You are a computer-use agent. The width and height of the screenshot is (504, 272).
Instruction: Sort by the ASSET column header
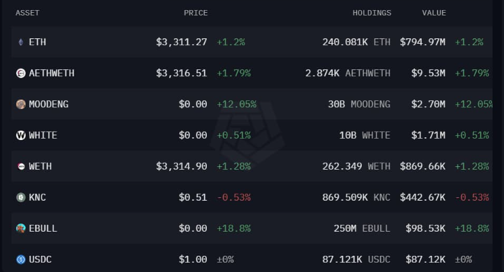pyautogui.click(x=28, y=13)
